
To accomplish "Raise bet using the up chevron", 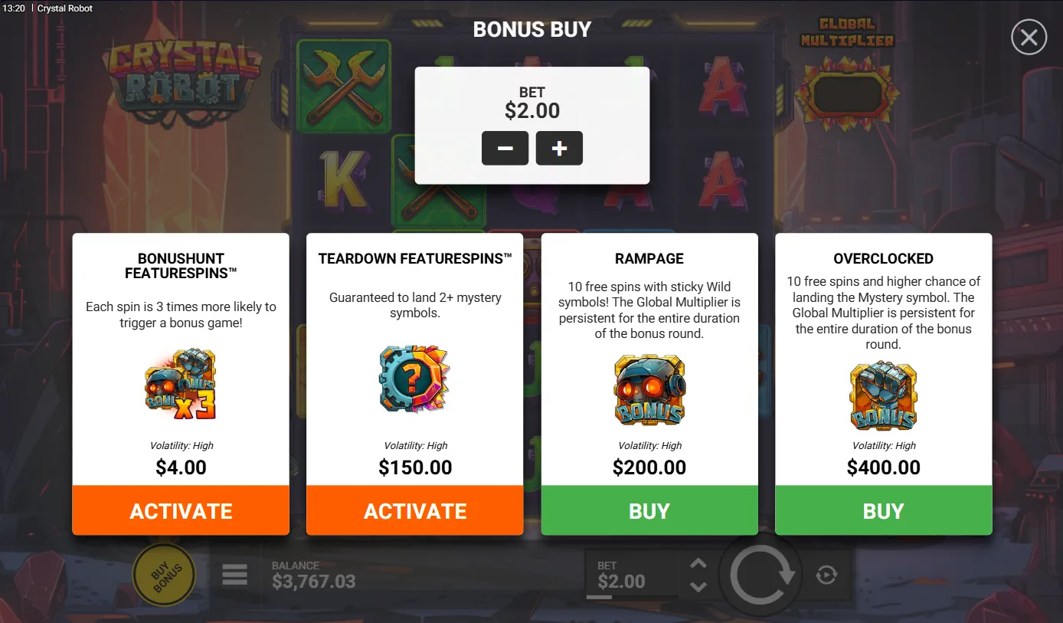I will tap(698, 564).
